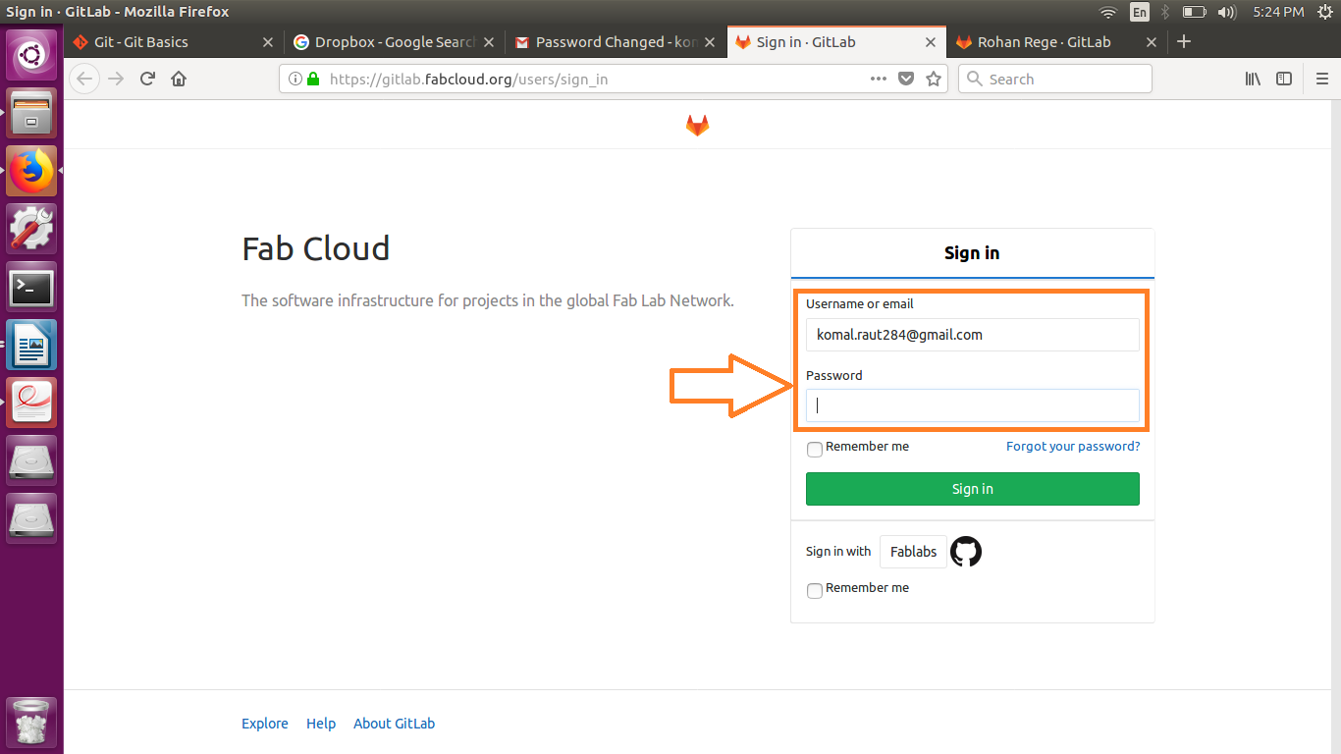The width and height of the screenshot is (1341, 754).
Task: Open the PDF document viewer launcher icon
Action: click(x=32, y=403)
